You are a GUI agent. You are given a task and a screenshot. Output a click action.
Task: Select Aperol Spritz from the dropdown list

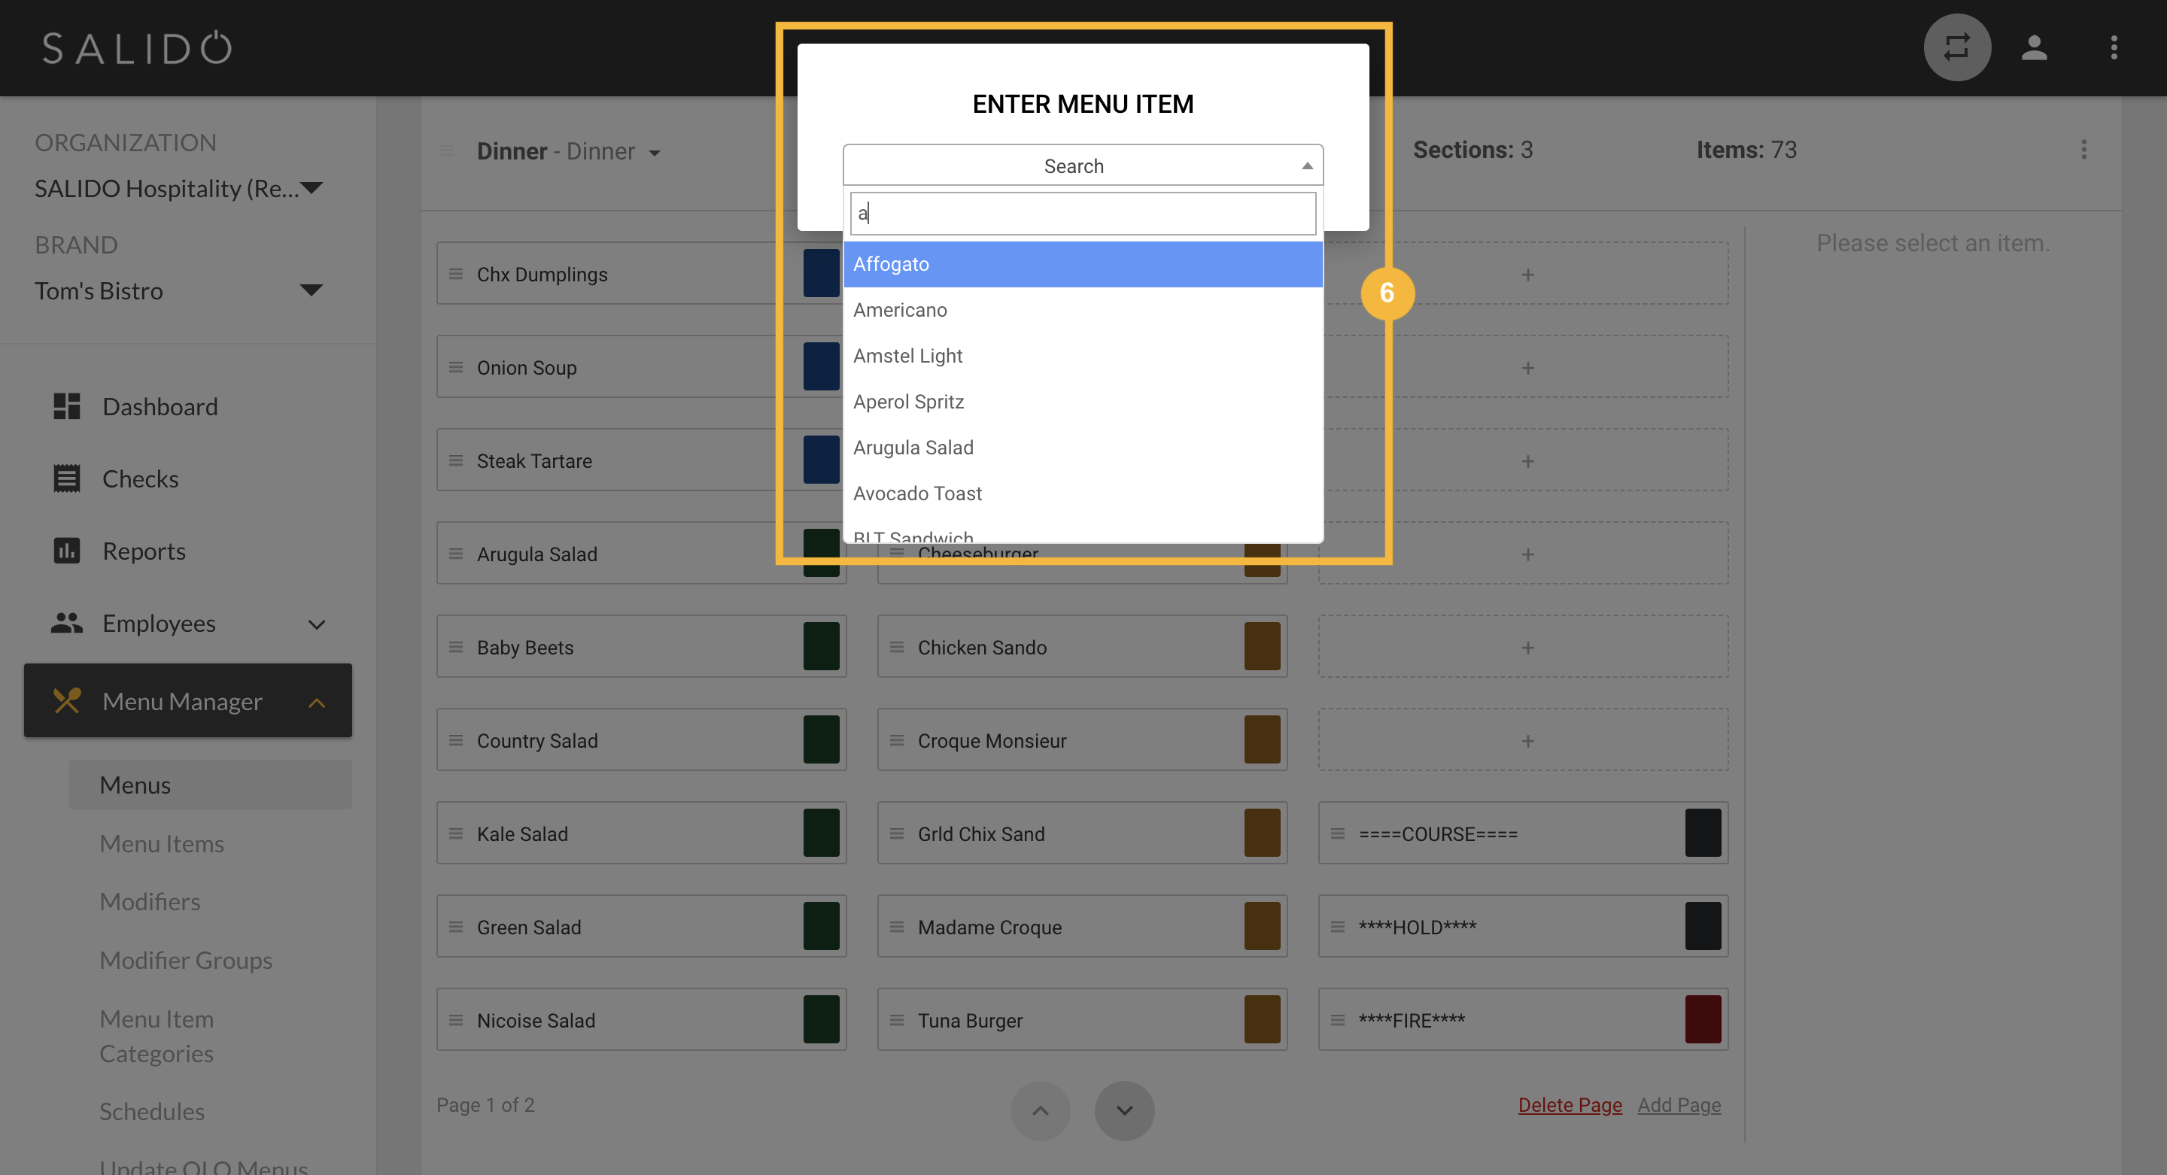[x=1083, y=401]
